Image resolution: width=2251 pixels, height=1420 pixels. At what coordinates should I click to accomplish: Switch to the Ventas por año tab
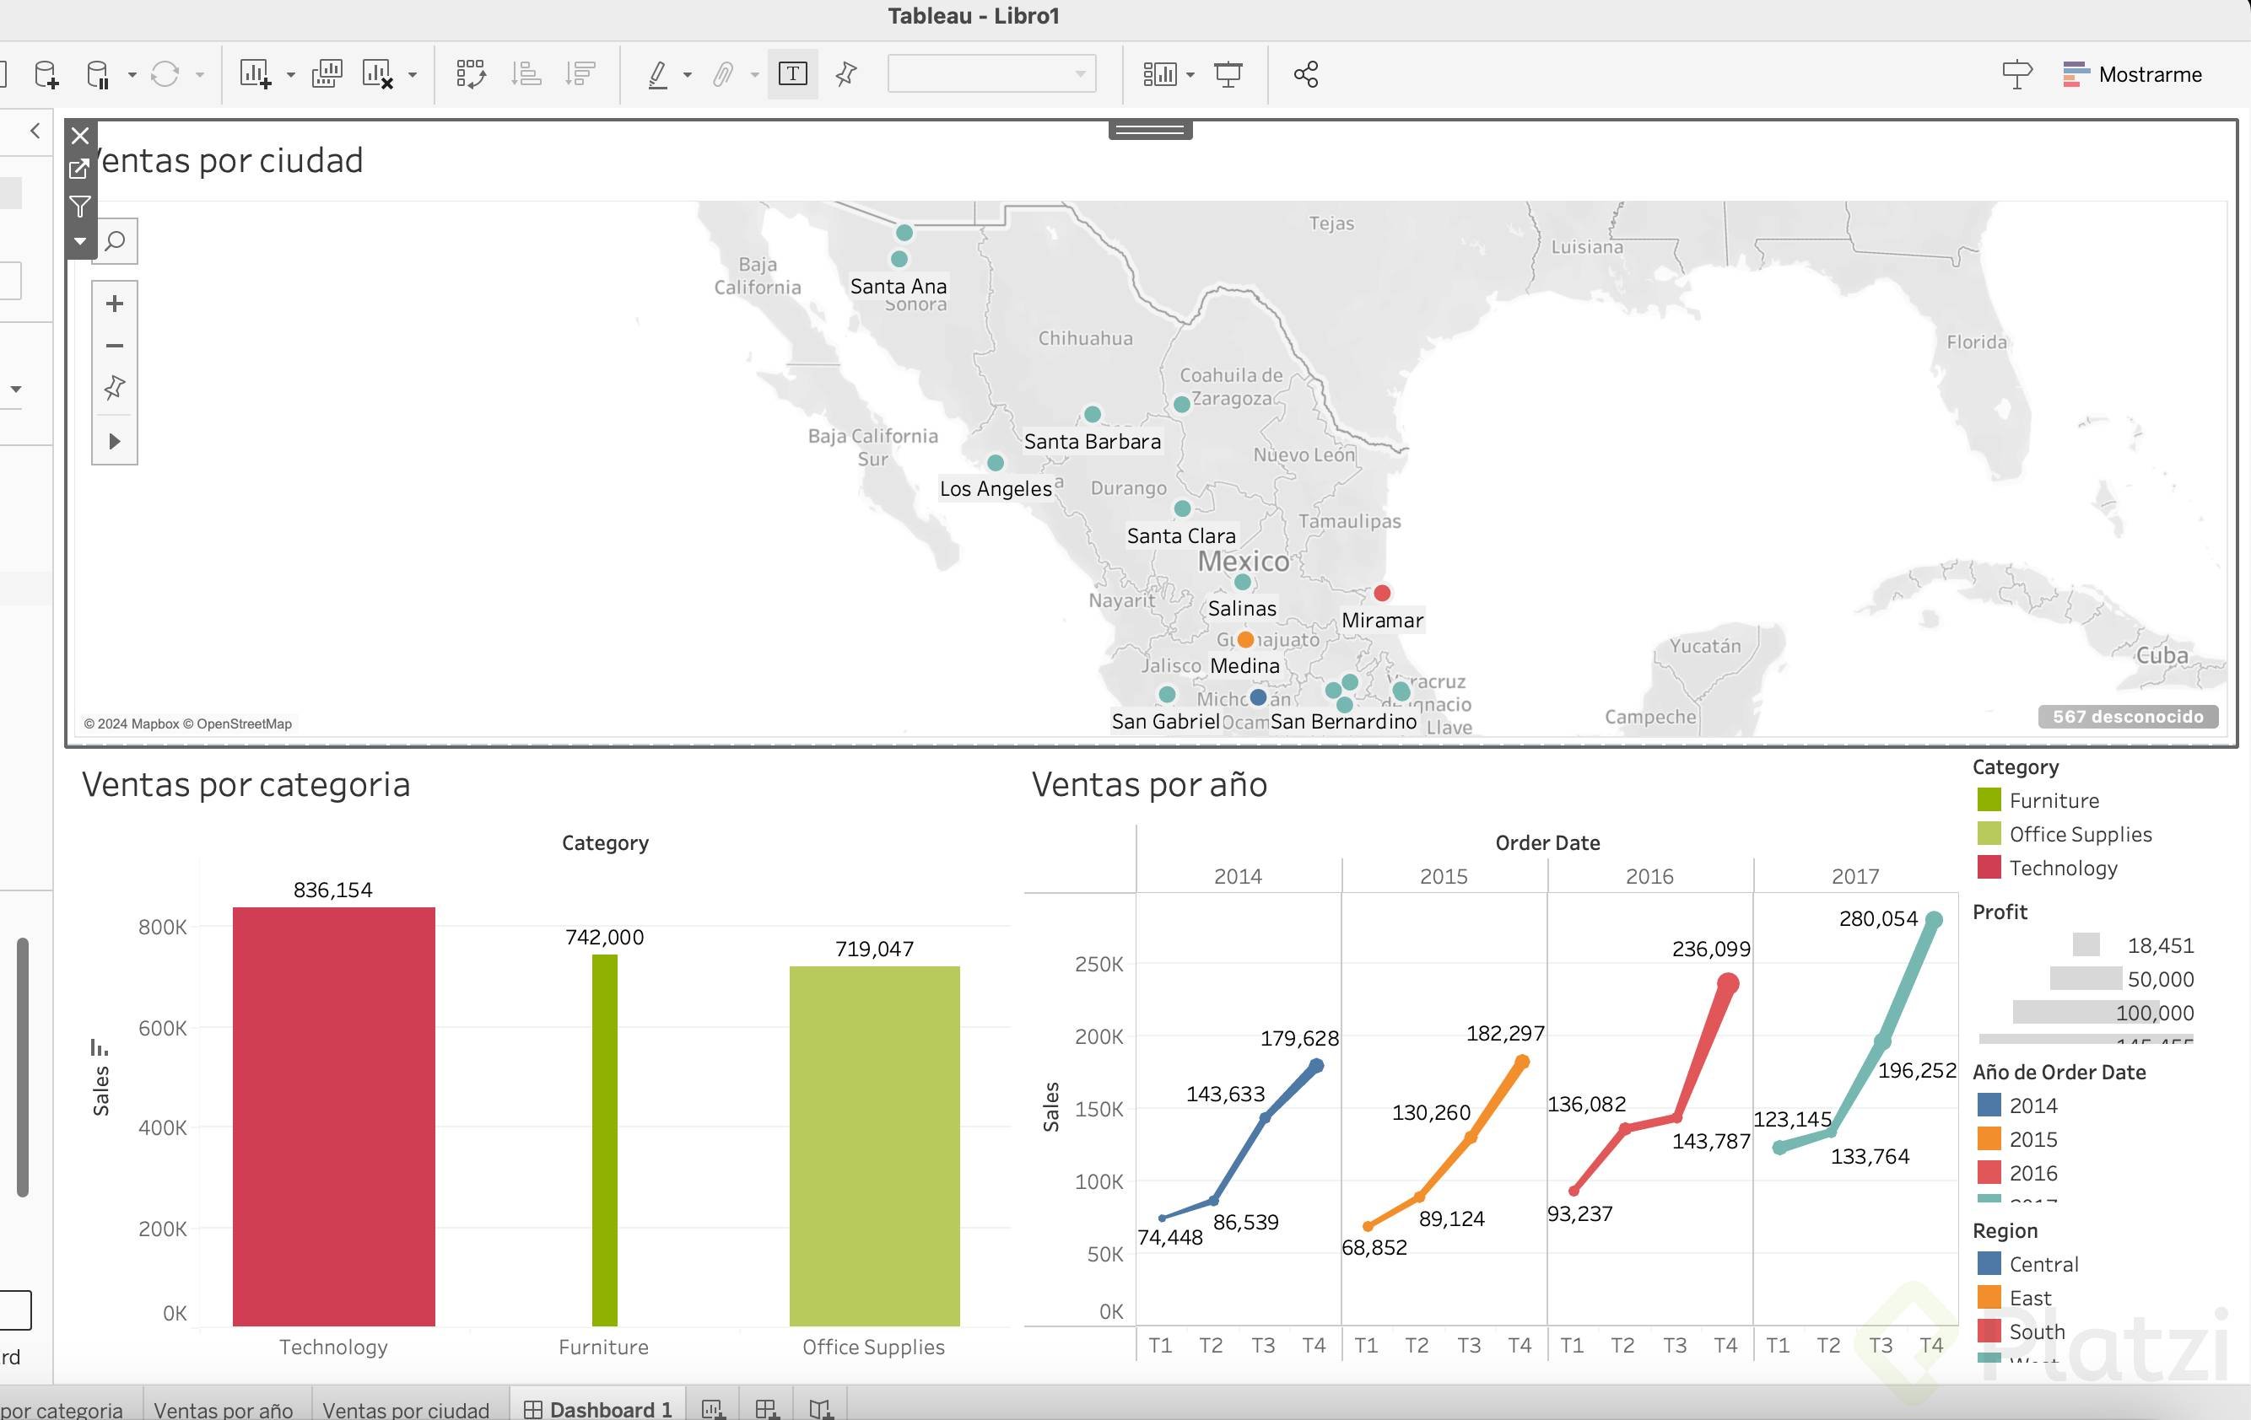tap(223, 1409)
